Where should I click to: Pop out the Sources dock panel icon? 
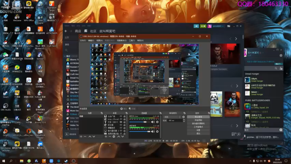point(127,113)
